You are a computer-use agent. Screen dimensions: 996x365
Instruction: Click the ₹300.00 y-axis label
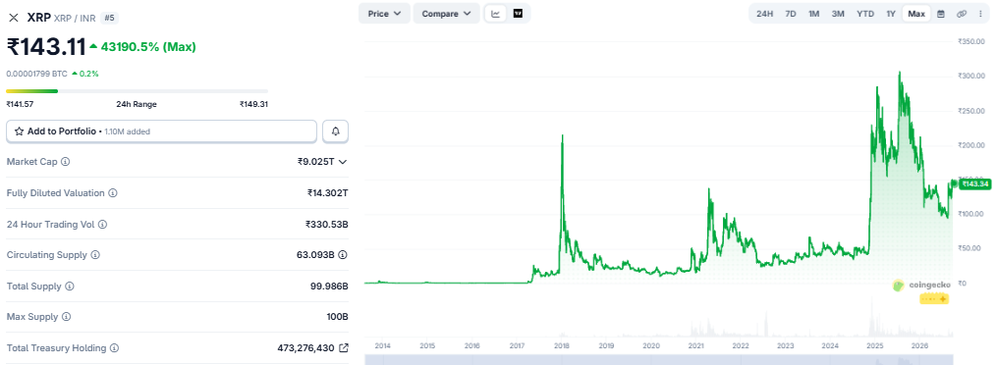[x=970, y=77]
